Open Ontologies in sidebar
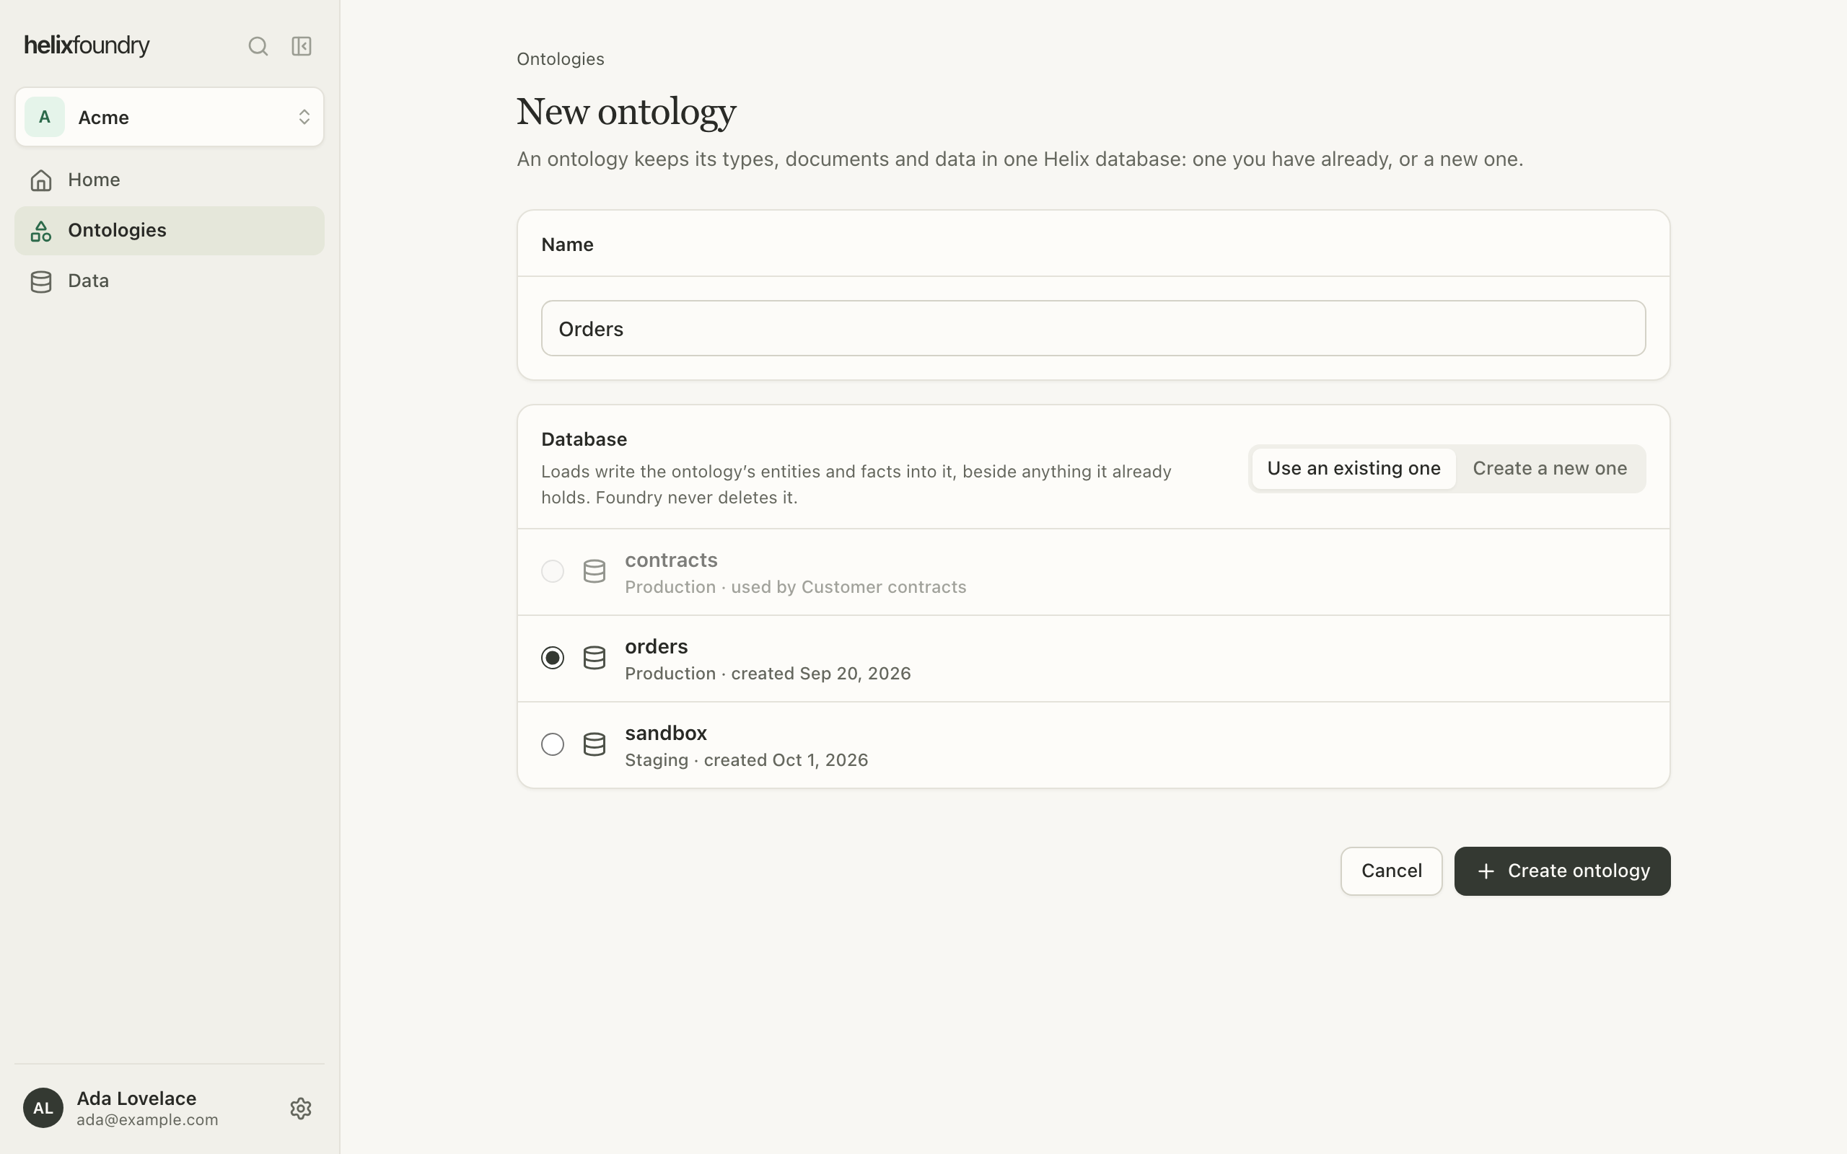The width and height of the screenshot is (1847, 1154). point(170,231)
